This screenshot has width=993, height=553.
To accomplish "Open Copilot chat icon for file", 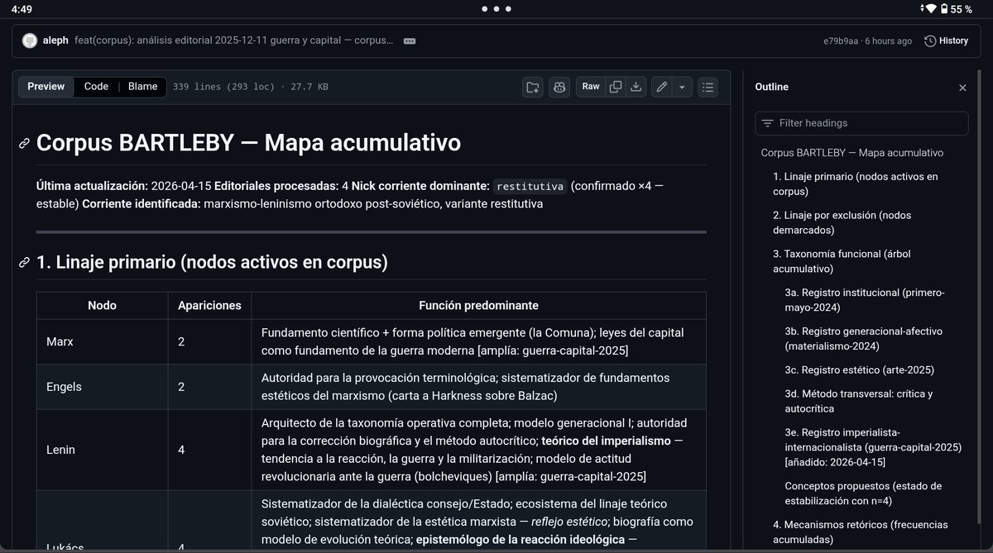I will point(560,87).
